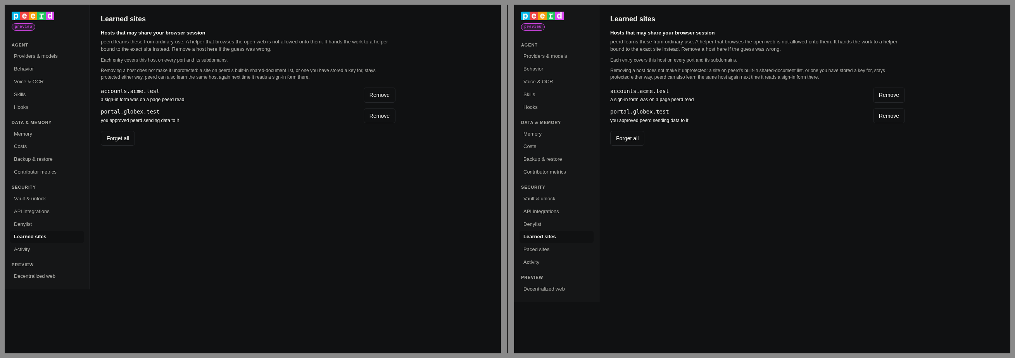Viewport: 1015px width, 358px height.
Task: Open Memory page in left panel
Action: 47,134
